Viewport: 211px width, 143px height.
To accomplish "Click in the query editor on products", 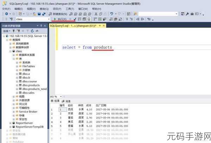I will pyautogui.click(x=103, y=47).
